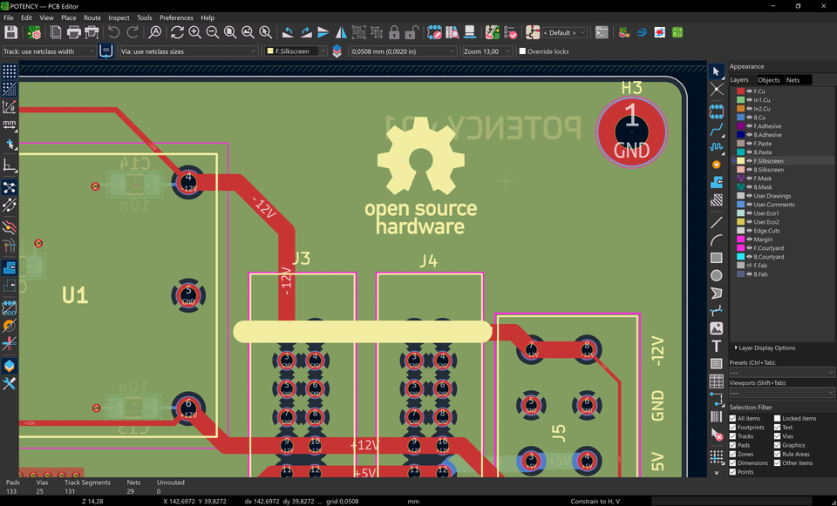The width and height of the screenshot is (837, 506).
Task: Expand Layer Display Options
Action: pyautogui.click(x=766, y=347)
